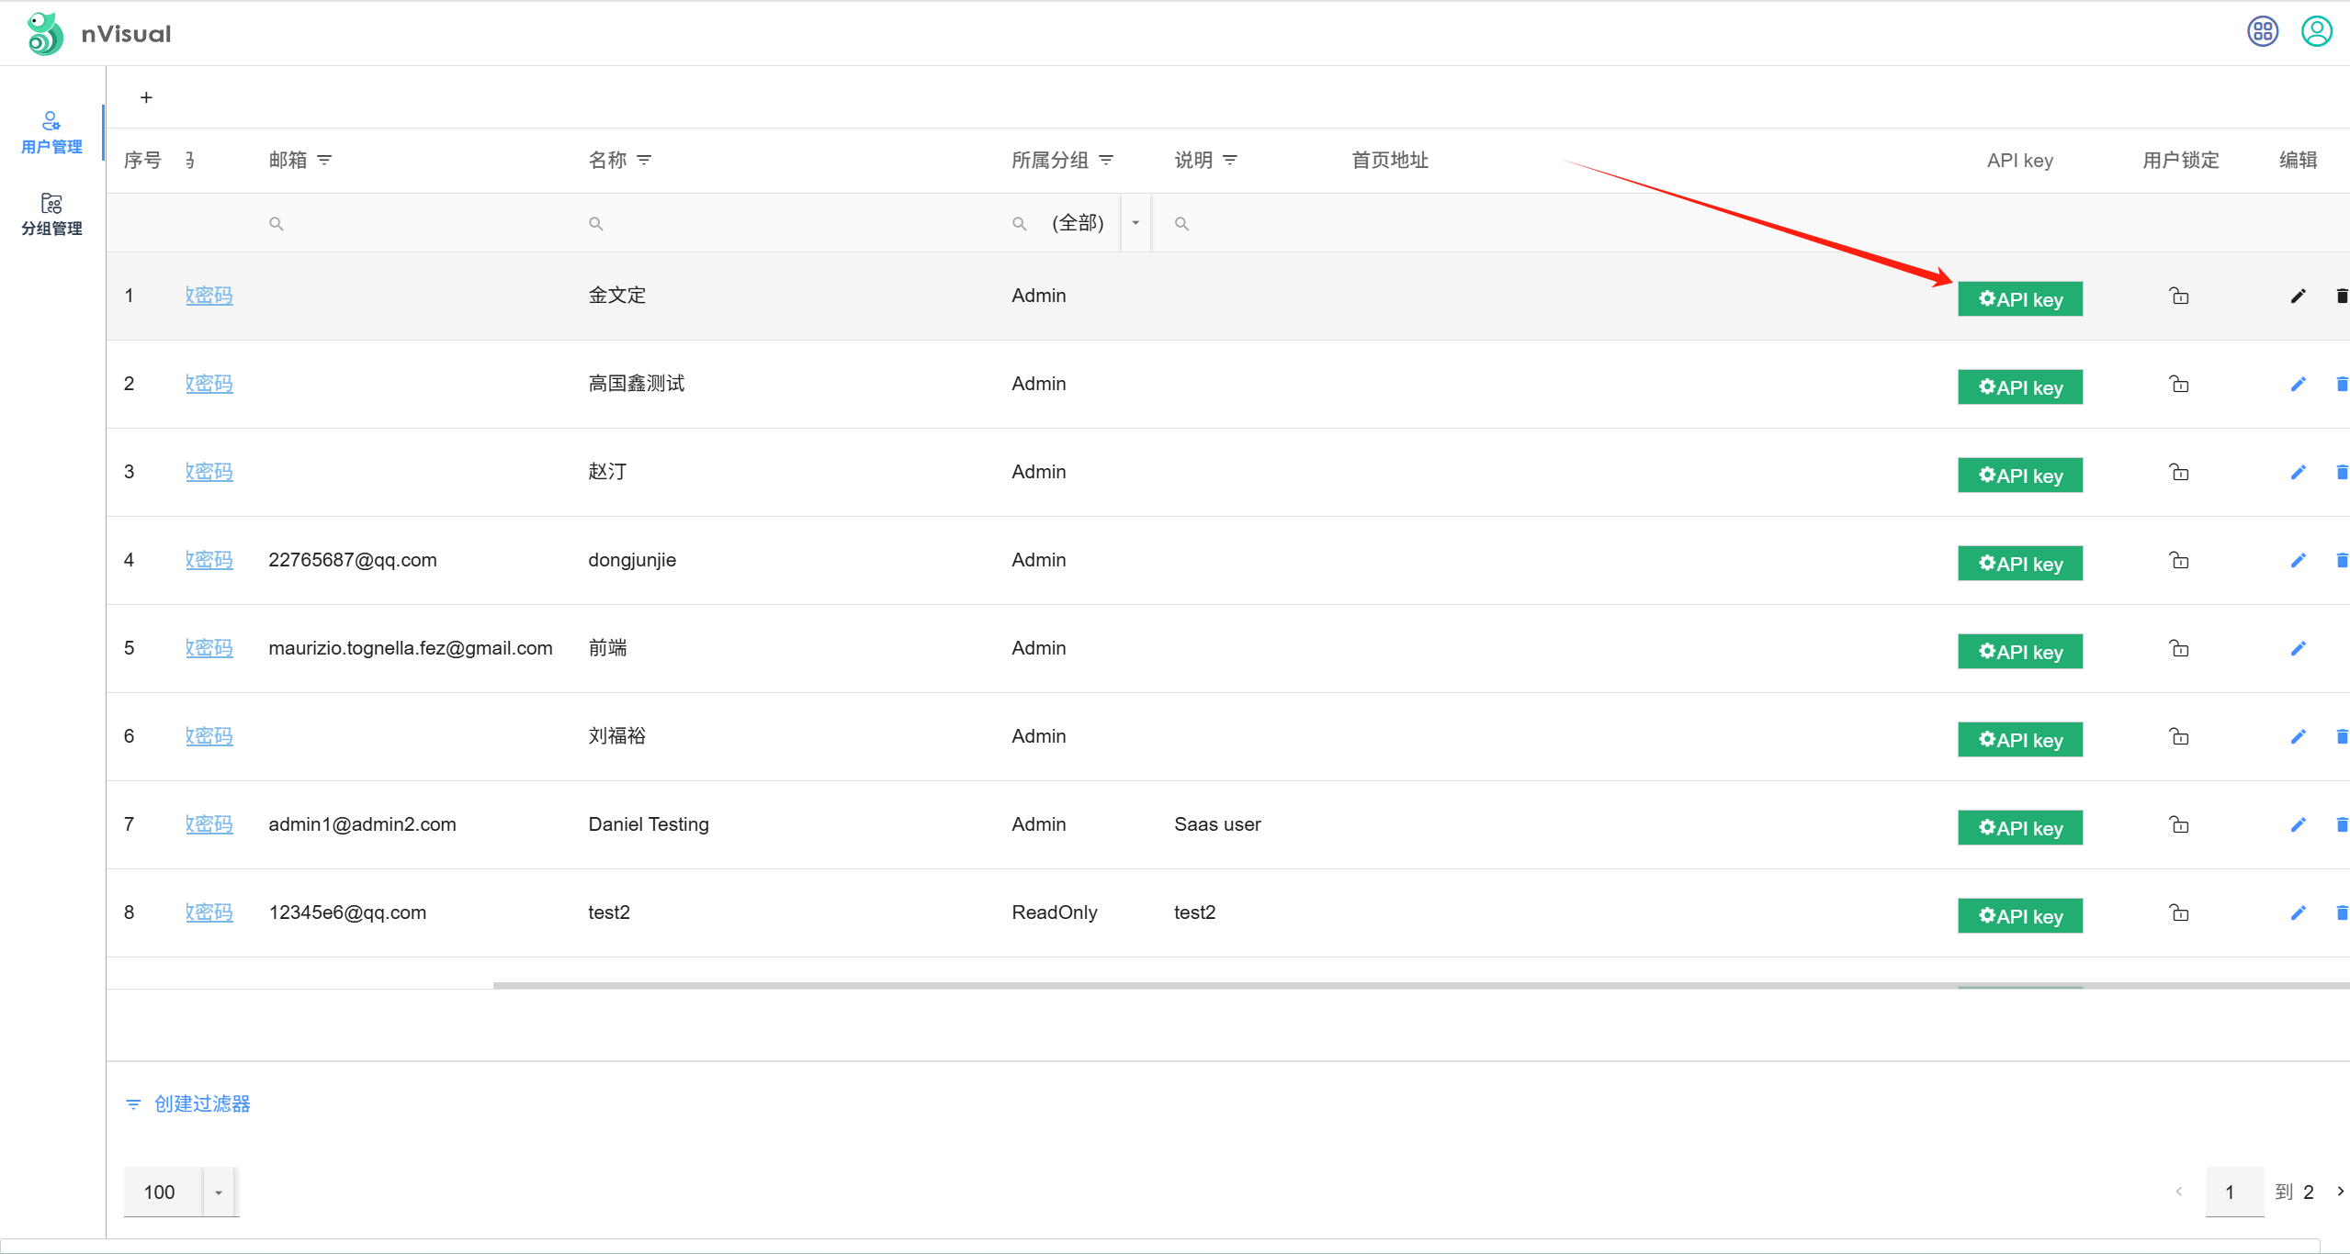Viewport: 2350px width, 1254px height.
Task: Click the plus icon to add user
Action: [x=146, y=97]
